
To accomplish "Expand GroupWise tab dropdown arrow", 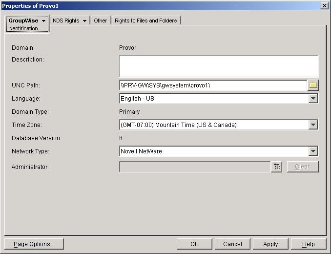I will tap(44, 21).
